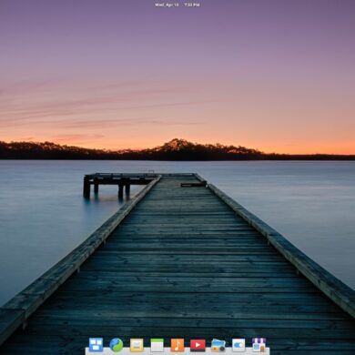Image resolution: width=355 pixels, height=355 pixels.
Task: Open System Settings switch icon
Action: 238,345
